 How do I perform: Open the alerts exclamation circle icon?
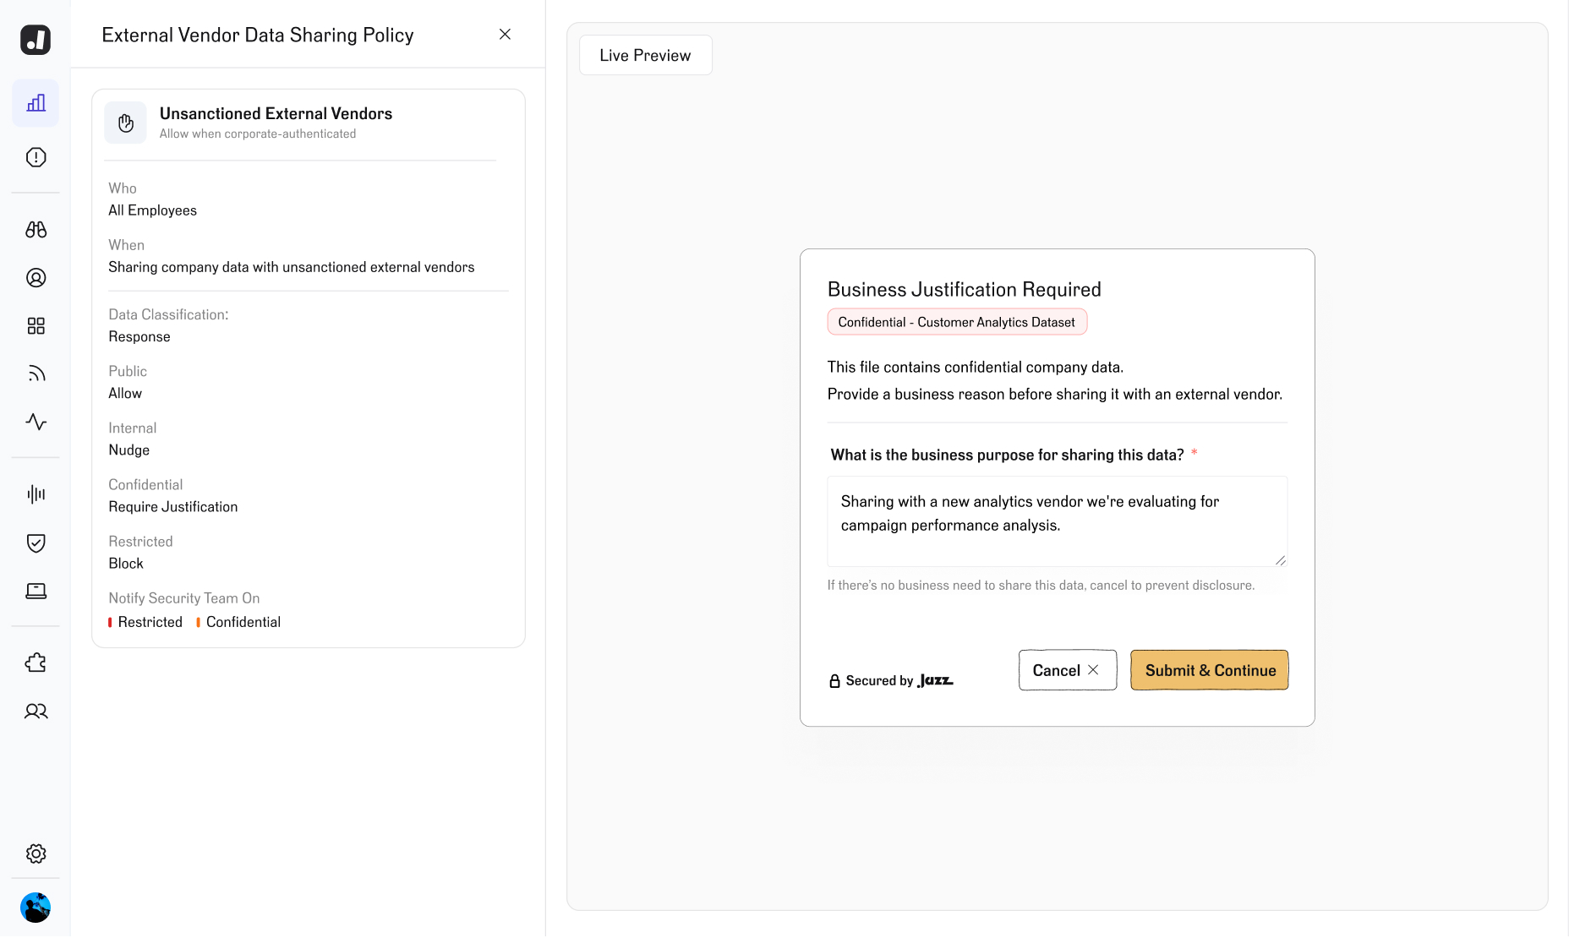[x=36, y=157]
